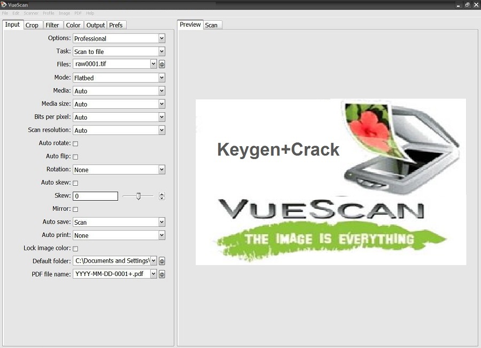Switch to the Scan tab
481x348 pixels.
[x=211, y=25]
